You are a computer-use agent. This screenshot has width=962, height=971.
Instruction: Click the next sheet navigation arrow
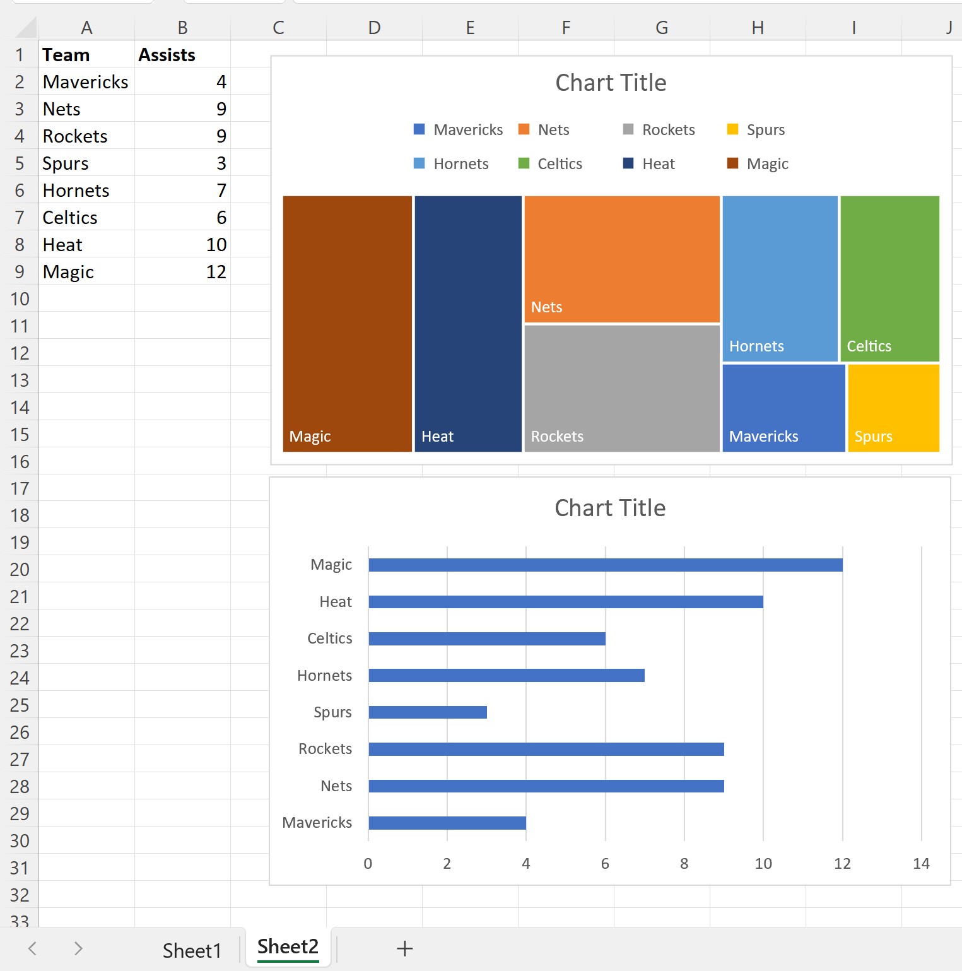coord(78,948)
